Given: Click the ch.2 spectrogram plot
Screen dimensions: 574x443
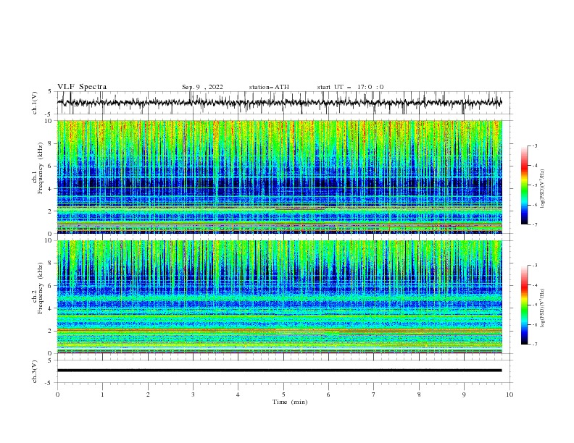Looking at the screenshot, I should (279, 297).
